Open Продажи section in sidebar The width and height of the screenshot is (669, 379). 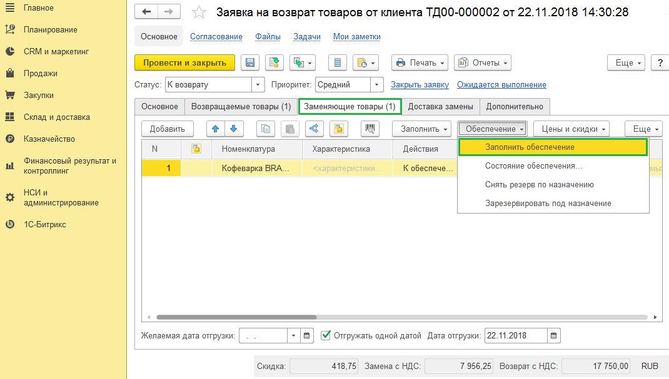point(41,74)
